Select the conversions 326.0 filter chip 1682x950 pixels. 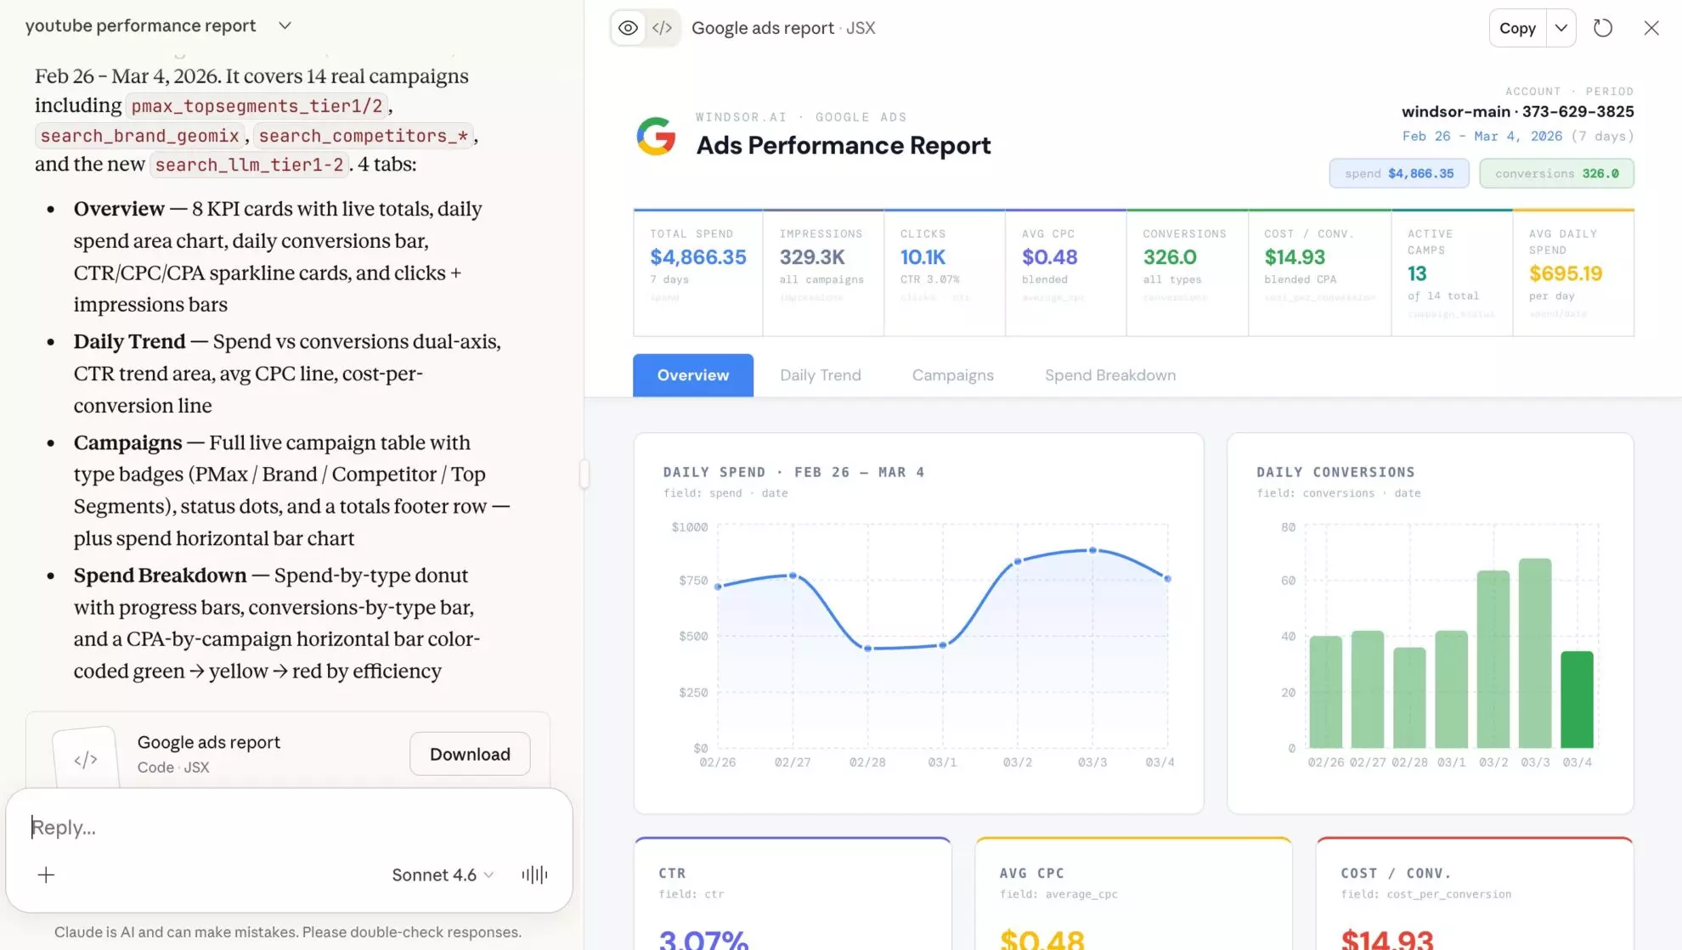[1556, 172]
